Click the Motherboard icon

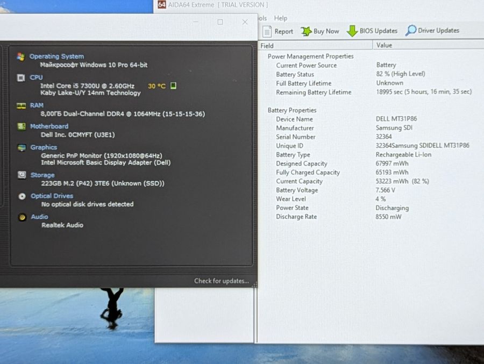pos(22,126)
